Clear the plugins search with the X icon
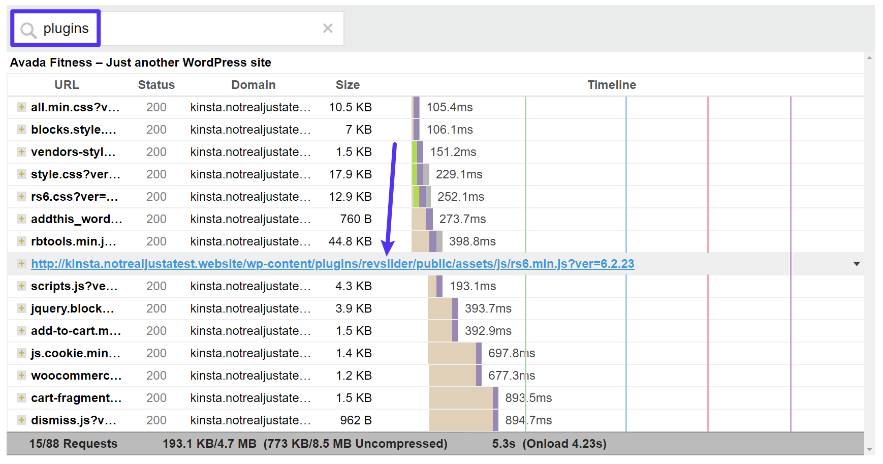The width and height of the screenshot is (883, 464). point(328,28)
